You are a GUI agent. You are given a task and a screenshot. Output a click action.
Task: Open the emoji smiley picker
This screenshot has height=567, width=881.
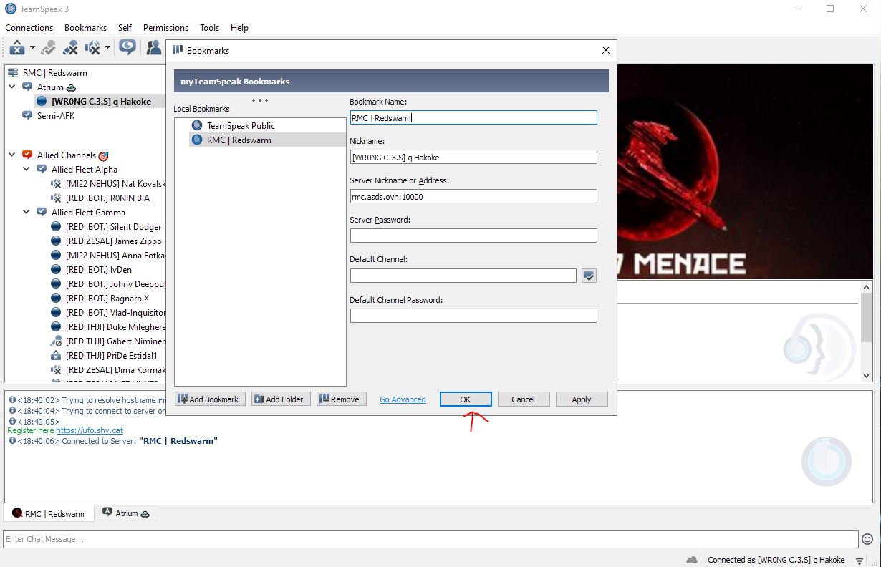(867, 539)
